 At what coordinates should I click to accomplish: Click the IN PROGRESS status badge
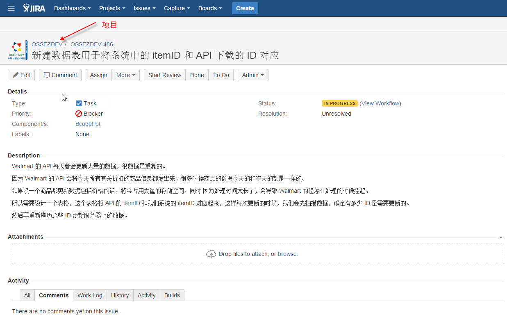click(x=340, y=103)
